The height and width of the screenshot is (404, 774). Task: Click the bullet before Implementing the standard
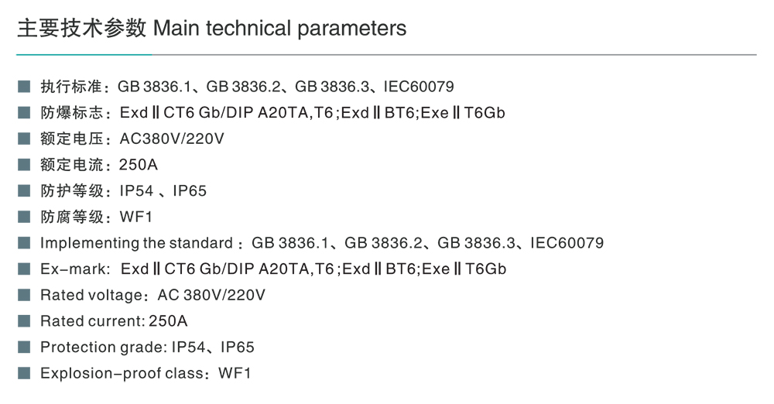click(24, 243)
